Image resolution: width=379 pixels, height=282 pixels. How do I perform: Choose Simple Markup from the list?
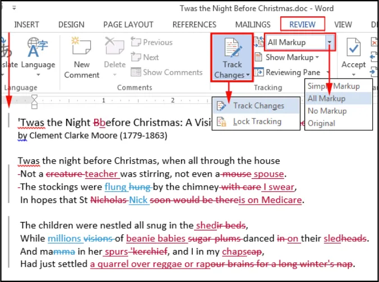pyautogui.click(x=339, y=86)
